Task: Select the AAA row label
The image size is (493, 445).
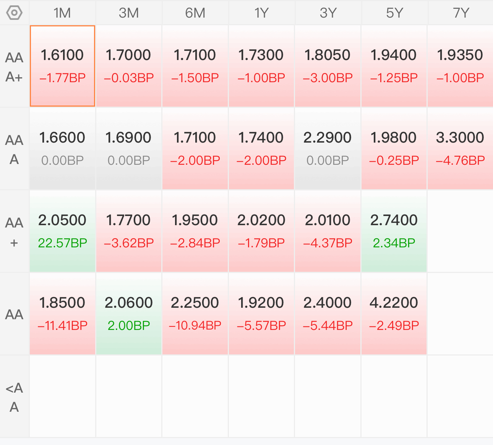Action: 15,149
